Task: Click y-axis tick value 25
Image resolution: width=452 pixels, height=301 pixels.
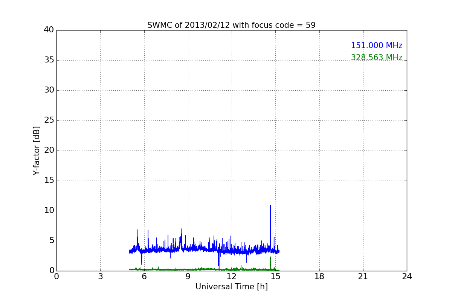Action: (49, 120)
